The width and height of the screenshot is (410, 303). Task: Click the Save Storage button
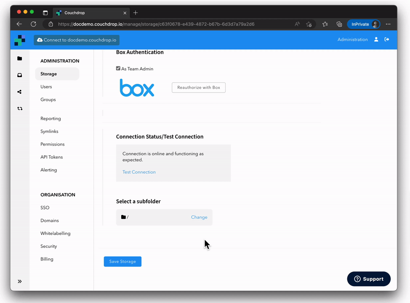tap(122, 261)
